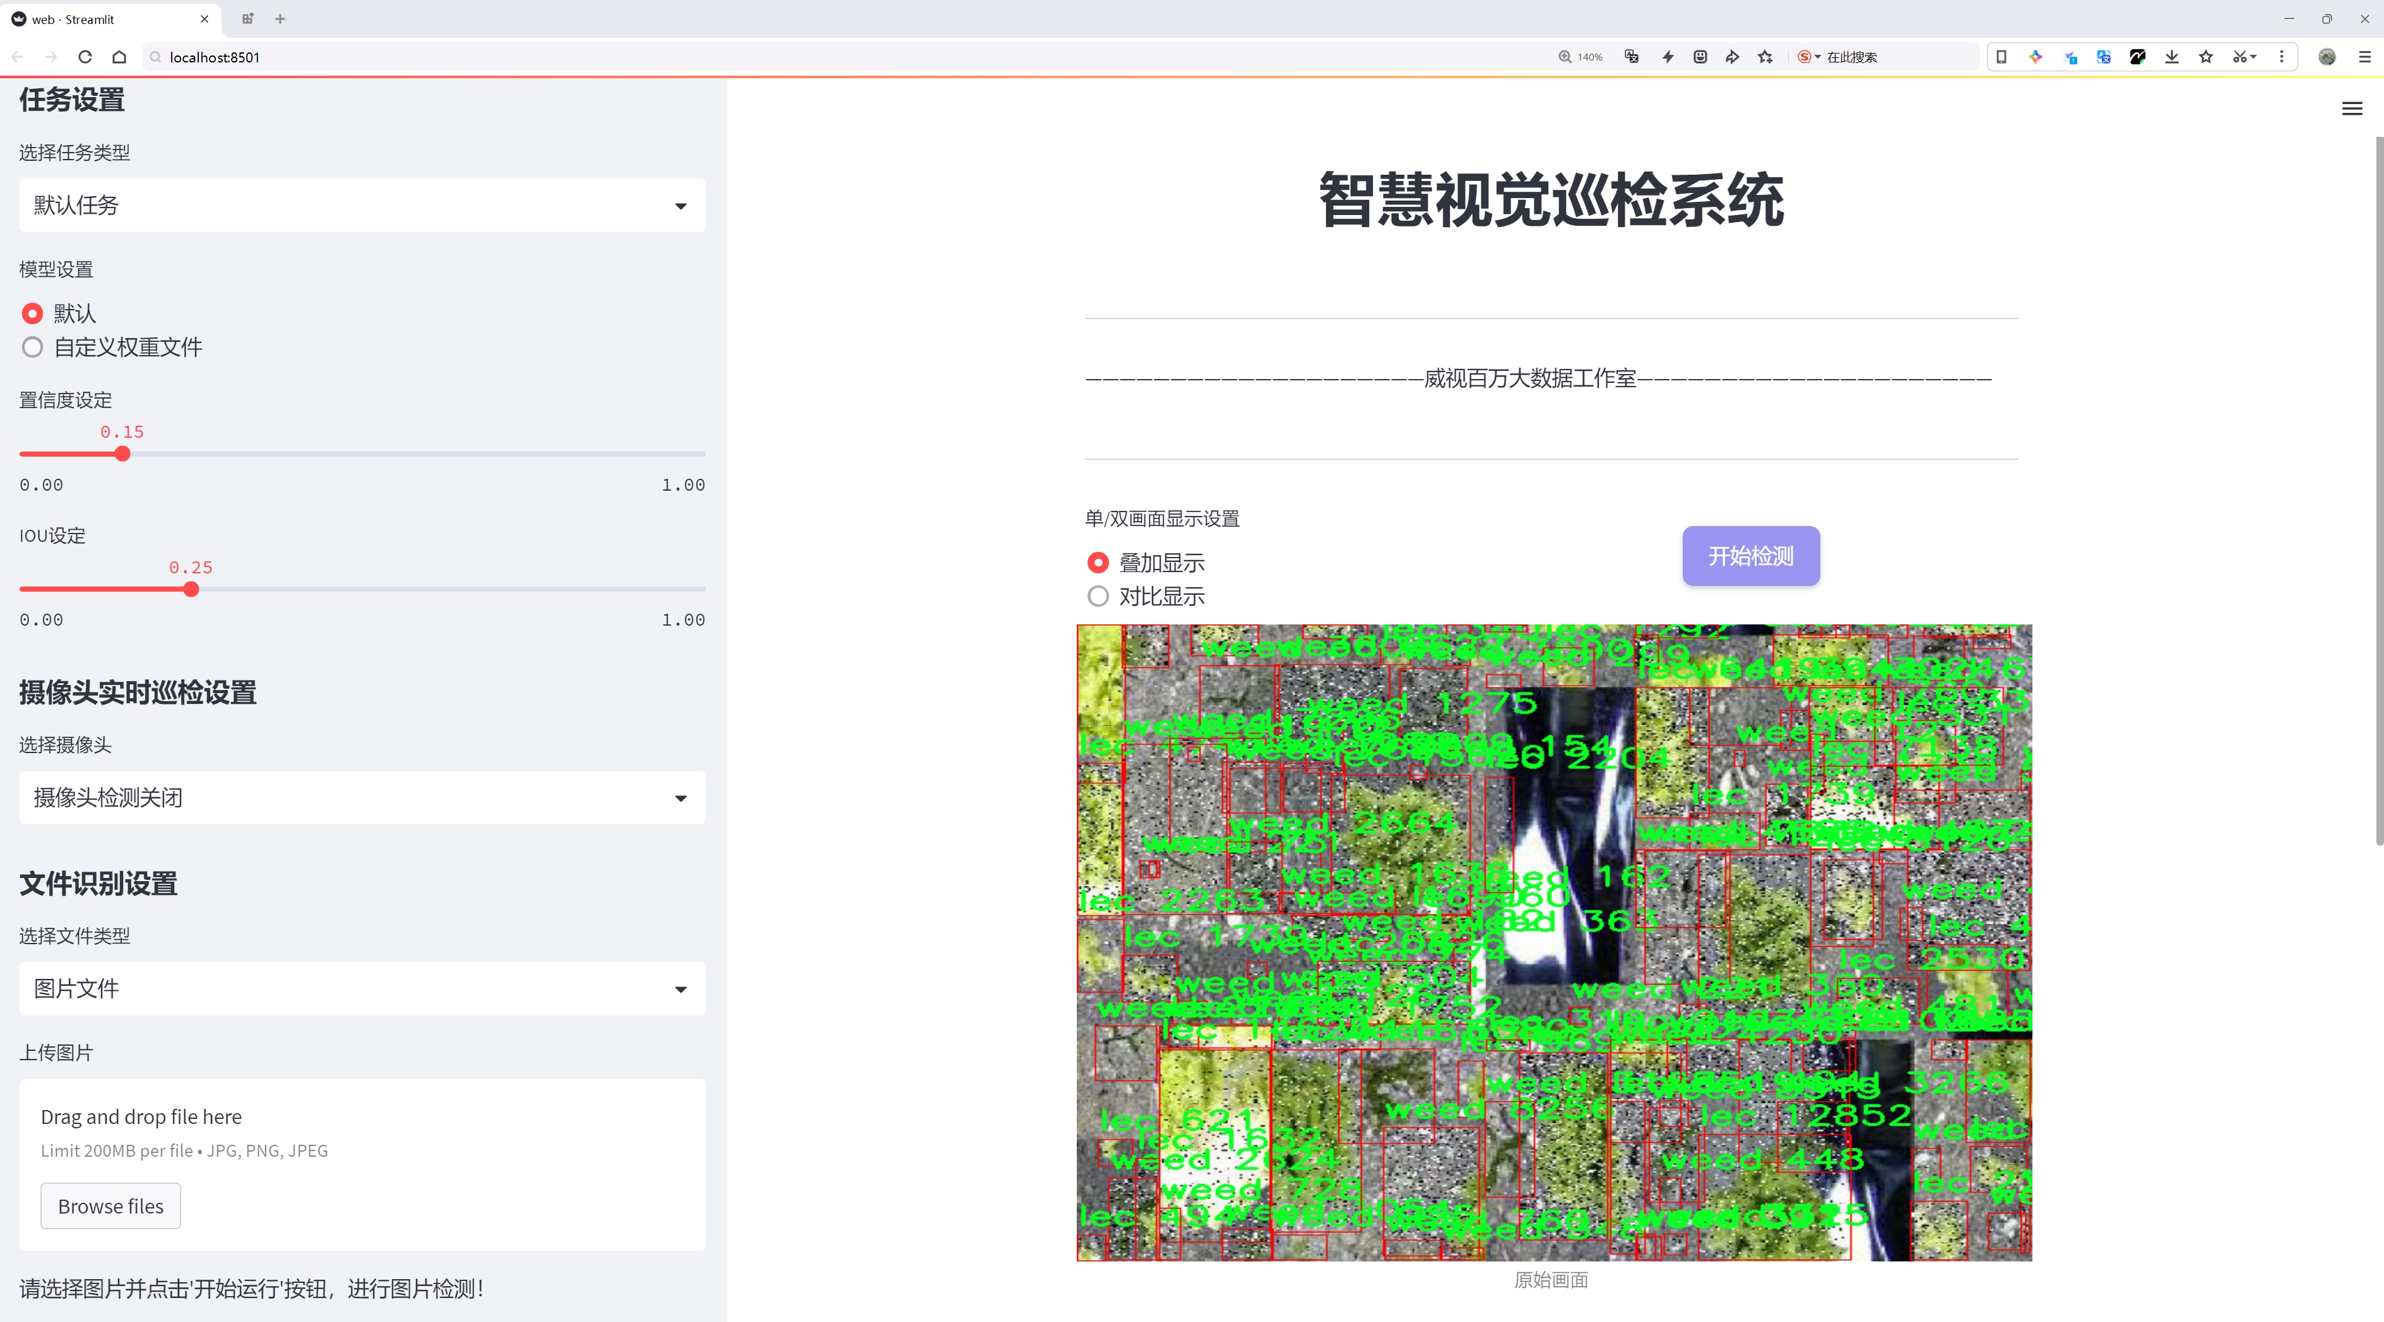
Task: Open the scissors screenshot tool dropdown
Action: point(2245,57)
